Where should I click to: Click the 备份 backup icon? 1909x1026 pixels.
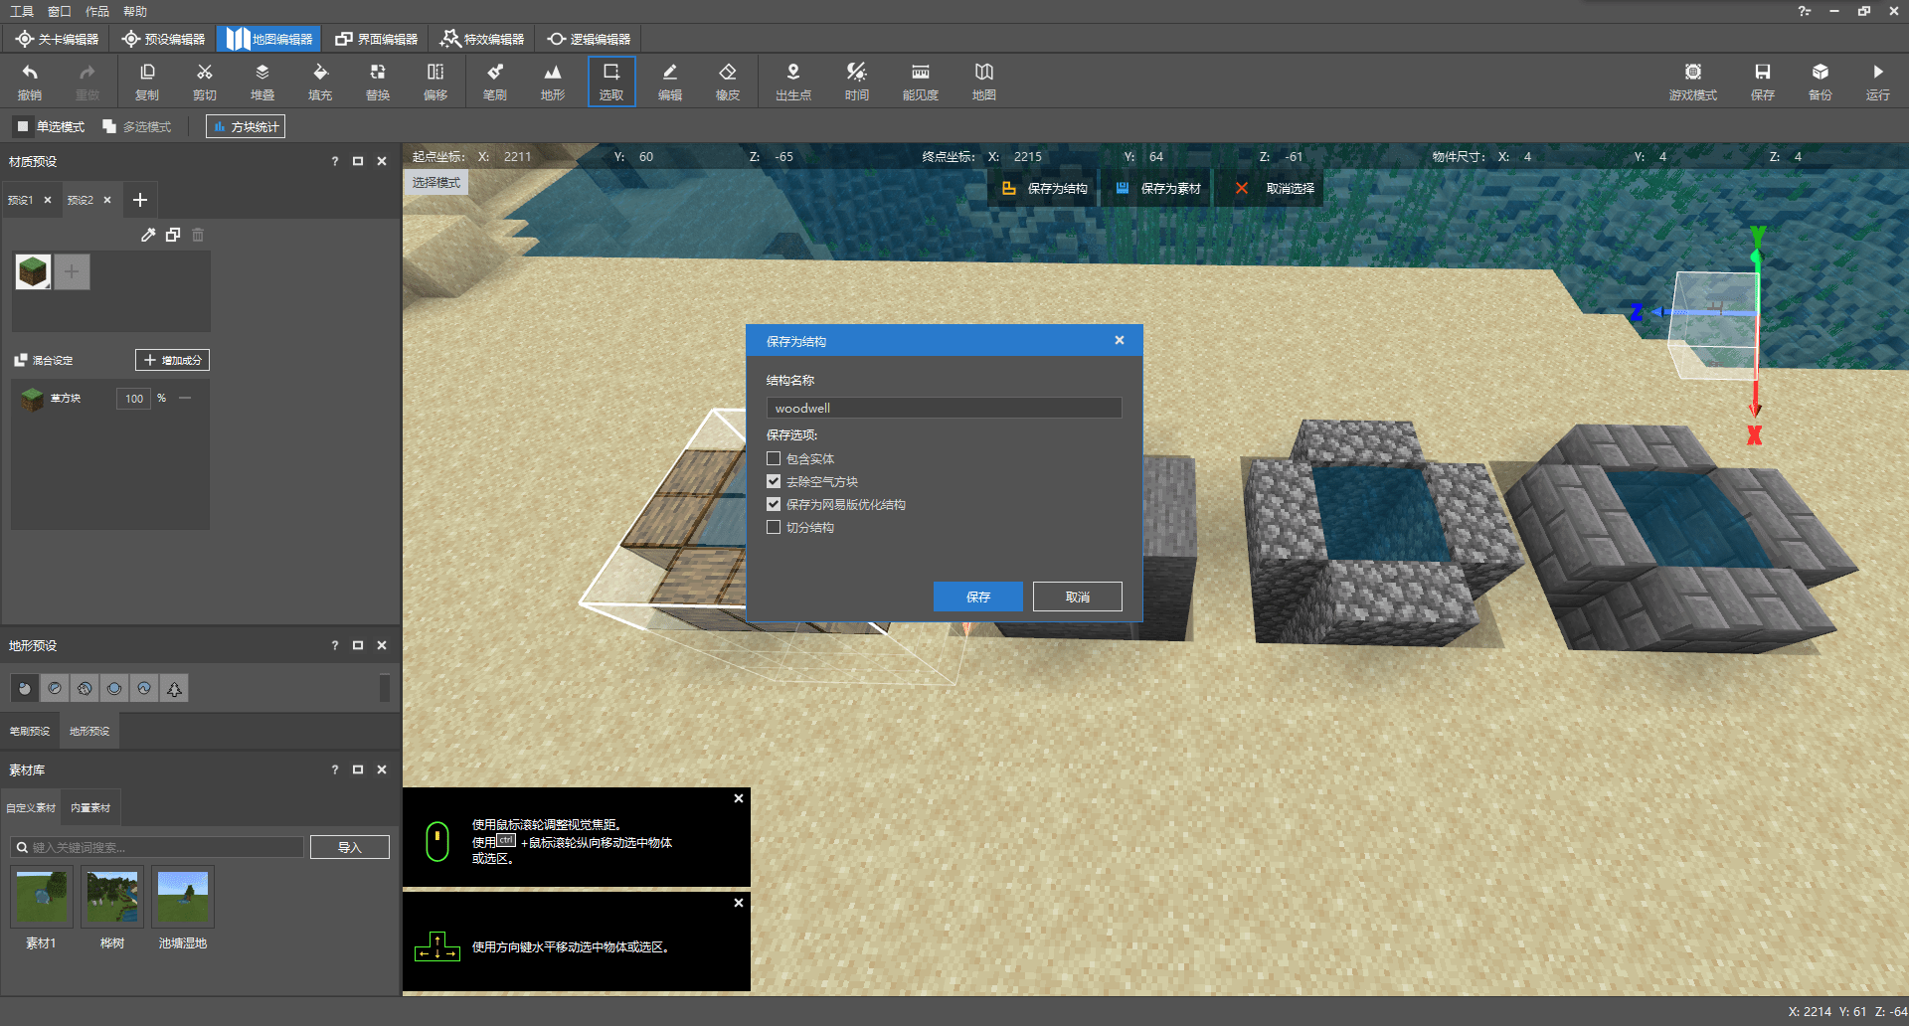[x=1820, y=81]
